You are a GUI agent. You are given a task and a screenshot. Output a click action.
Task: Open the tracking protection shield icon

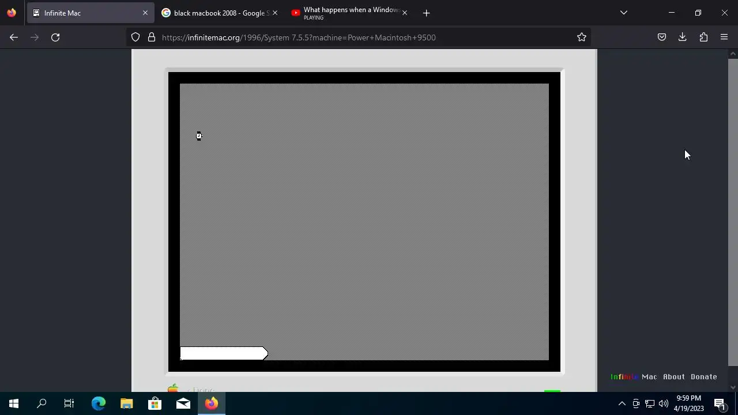(x=135, y=37)
